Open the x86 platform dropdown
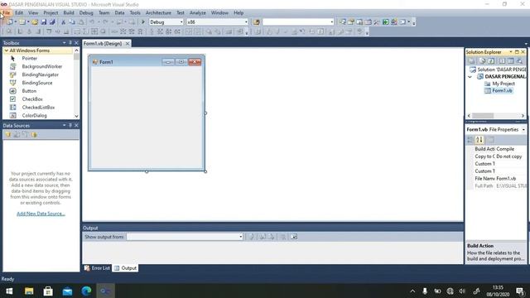The height and width of the screenshot is (298, 530). [x=246, y=22]
